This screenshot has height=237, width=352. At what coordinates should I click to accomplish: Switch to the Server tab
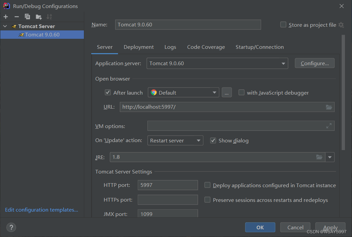pyautogui.click(x=105, y=47)
